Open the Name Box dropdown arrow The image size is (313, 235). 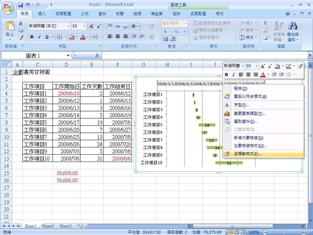pos(68,56)
